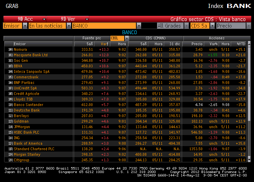Screen dimensions: 254x182
Task: Open issuer 119) Morgan Stanley
Action: pos(27,154)
